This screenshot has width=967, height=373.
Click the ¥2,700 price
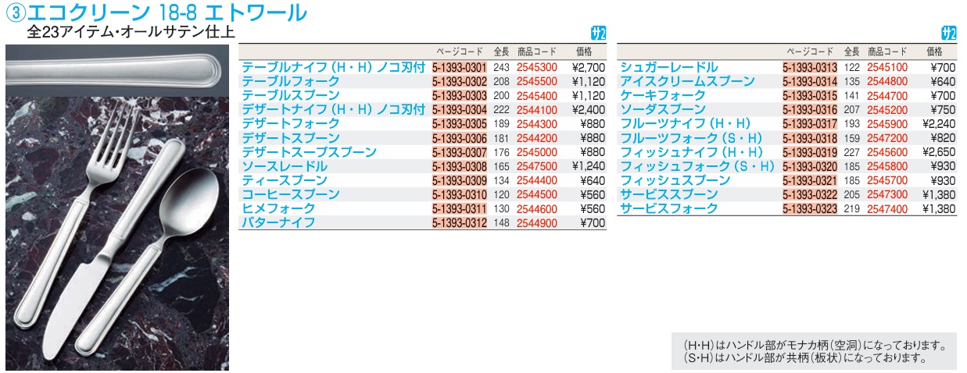coord(589,68)
